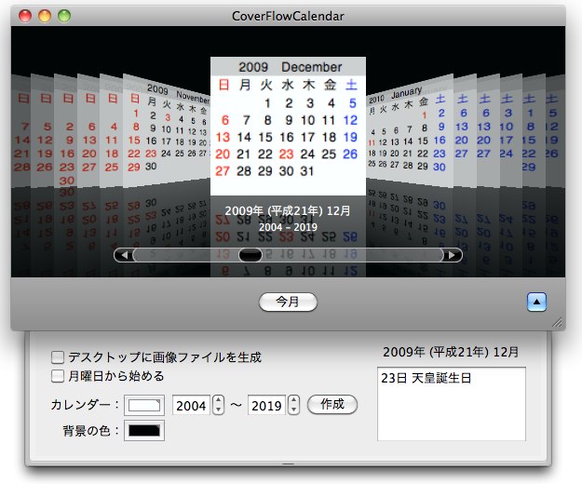Screen dimensions: 582x484
Task: Toggle the 月曜日から始める checkbox
Action: (x=58, y=376)
